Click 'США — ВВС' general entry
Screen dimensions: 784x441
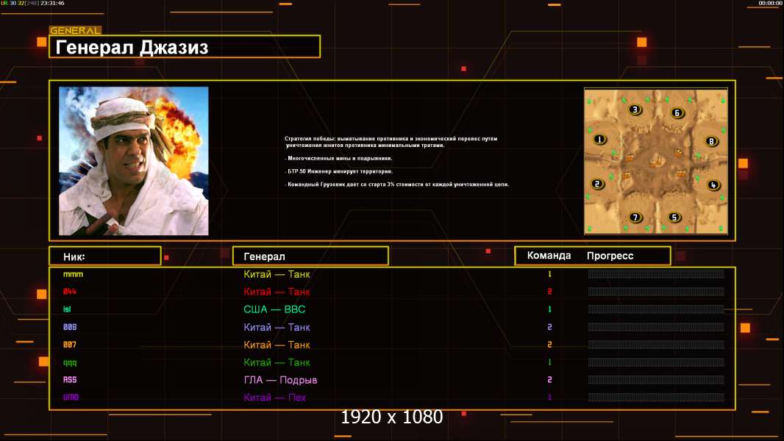[274, 309]
